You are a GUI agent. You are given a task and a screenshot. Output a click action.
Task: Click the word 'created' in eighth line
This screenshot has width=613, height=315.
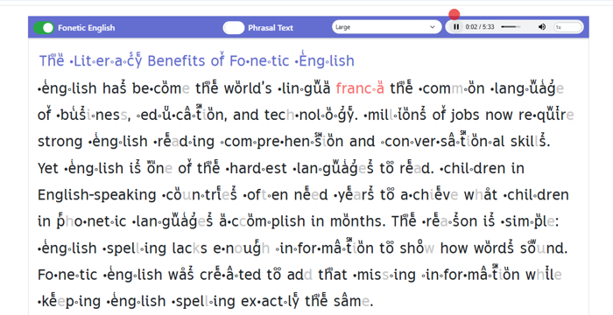(230, 274)
